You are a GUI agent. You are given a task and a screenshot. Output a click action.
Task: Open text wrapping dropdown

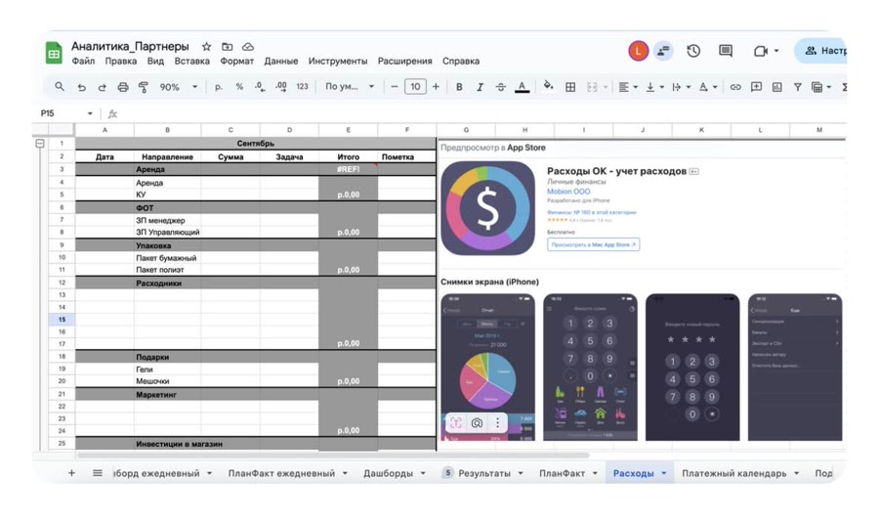pyautogui.click(x=681, y=87)
